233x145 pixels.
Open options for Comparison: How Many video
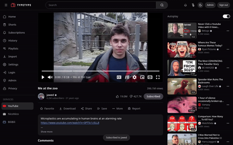click(x=228, y=124)
